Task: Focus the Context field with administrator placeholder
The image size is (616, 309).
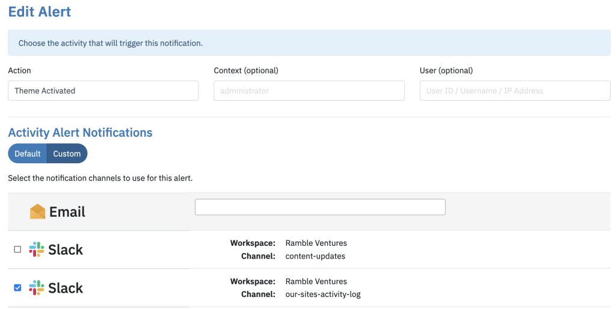Action: pos(309,91)
